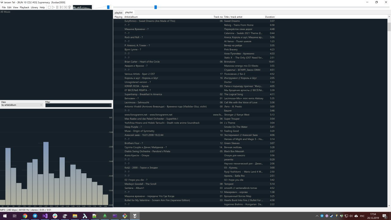Screen dimensions: 391x220
Task: Show hidden system tray icons
Action: coord(317,216)
